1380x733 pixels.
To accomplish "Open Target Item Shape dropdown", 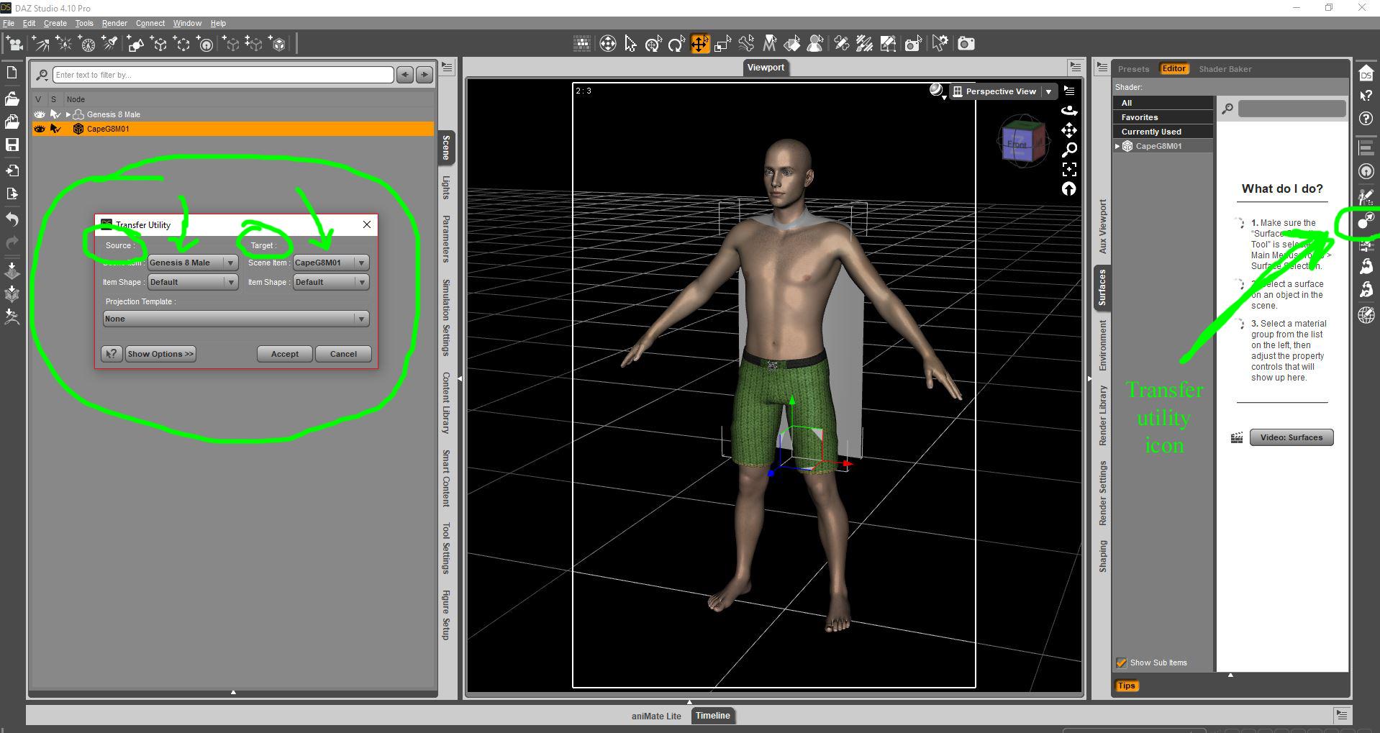I will pos(331,282).
